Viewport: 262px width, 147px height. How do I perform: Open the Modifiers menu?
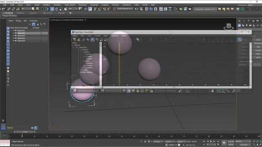coord(46,5)
